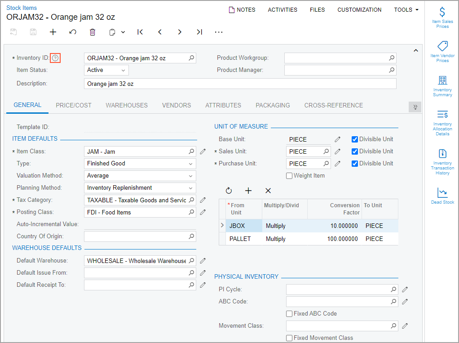Click the Stock Items breadcrumb link

point(22,8)
